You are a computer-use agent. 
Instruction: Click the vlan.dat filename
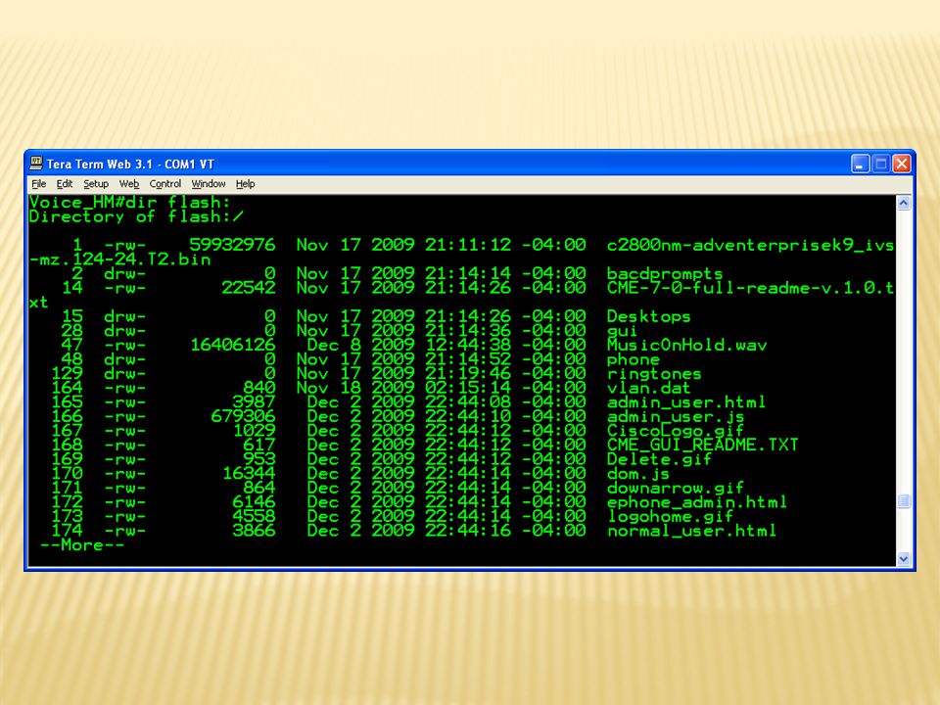[x=648, y=389]
